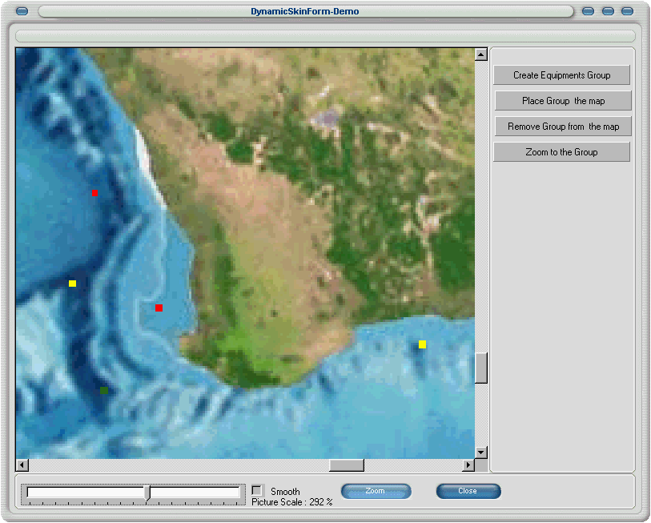Select the small red marker in the upper ocean

(94, 193)
